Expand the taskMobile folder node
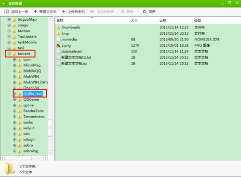Image resolution: width=241 pixels, height=177 pixels. pyautogui.click(x=9, y=42)
